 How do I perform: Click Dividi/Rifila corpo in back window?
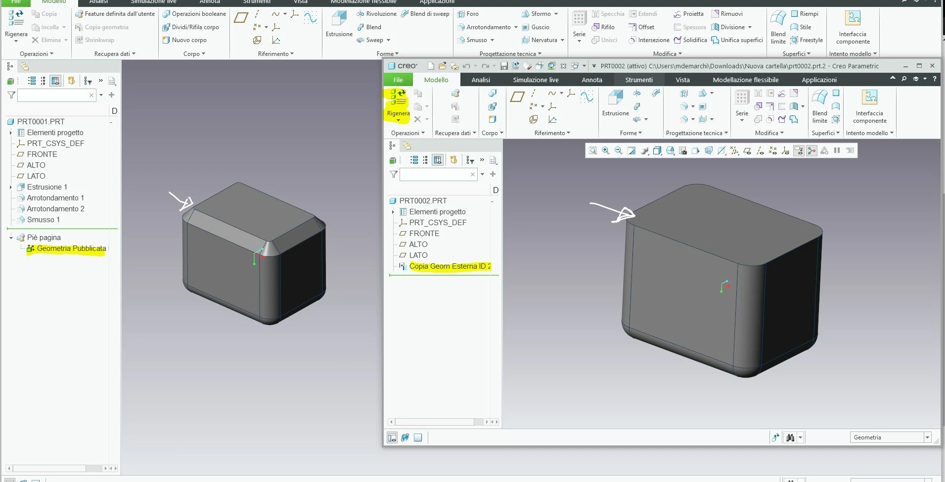coord(191,27)
